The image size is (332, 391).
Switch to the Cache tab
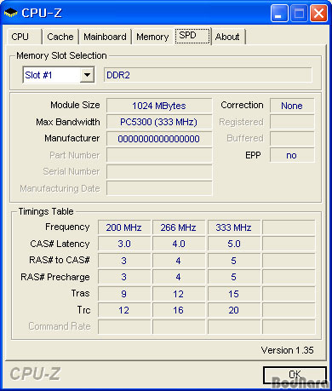[60, 37]
